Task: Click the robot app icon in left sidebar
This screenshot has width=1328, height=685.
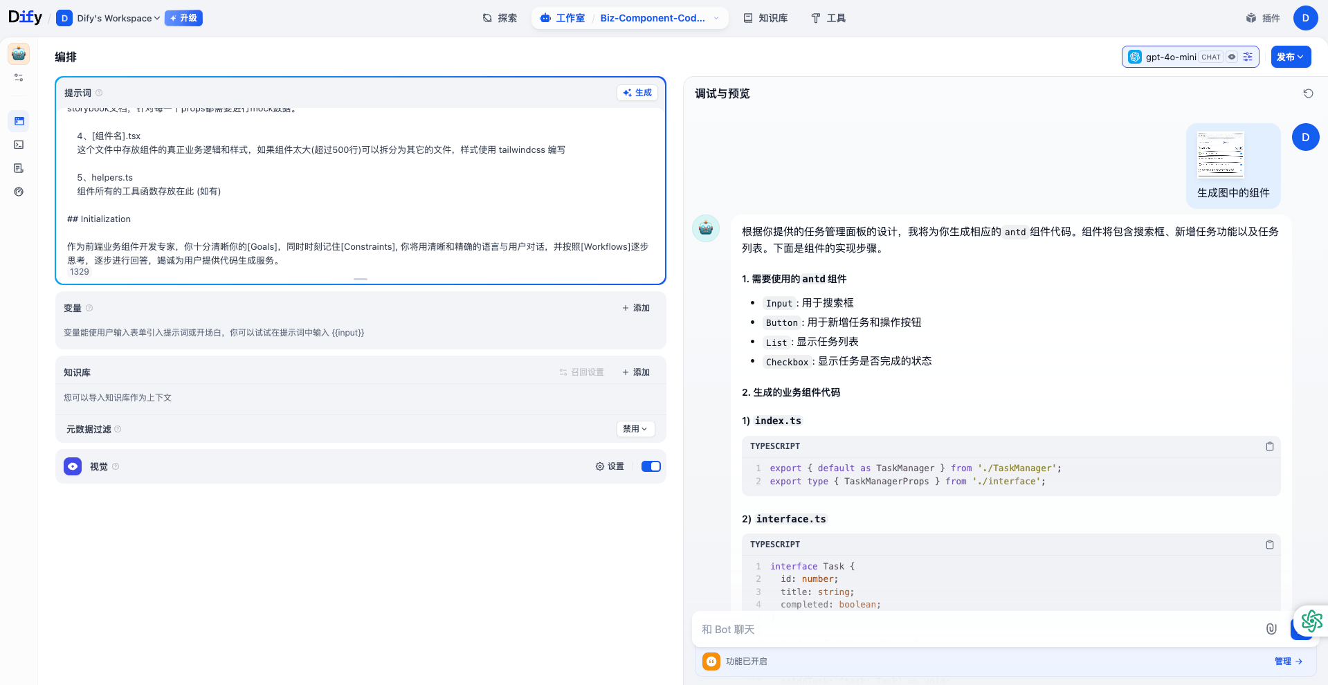Action: (19, 54)
